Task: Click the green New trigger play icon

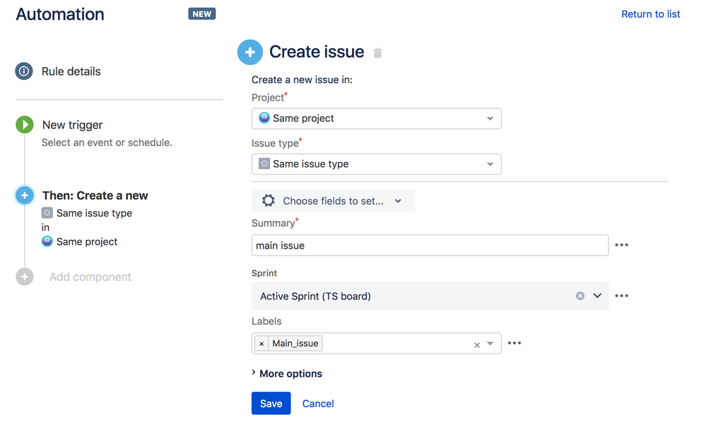Action: pos(25,125)
